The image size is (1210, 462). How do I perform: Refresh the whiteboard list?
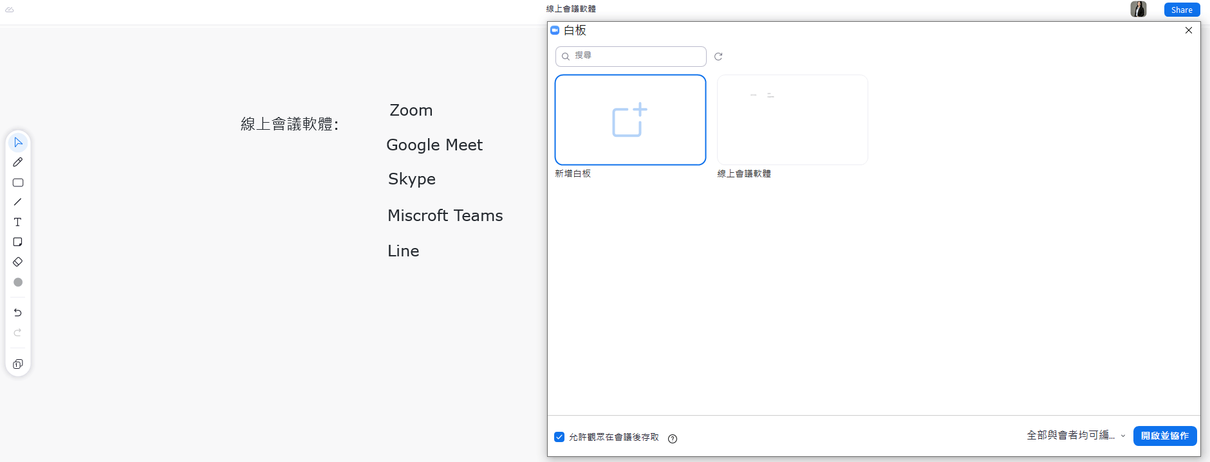[x=718, y=57]
